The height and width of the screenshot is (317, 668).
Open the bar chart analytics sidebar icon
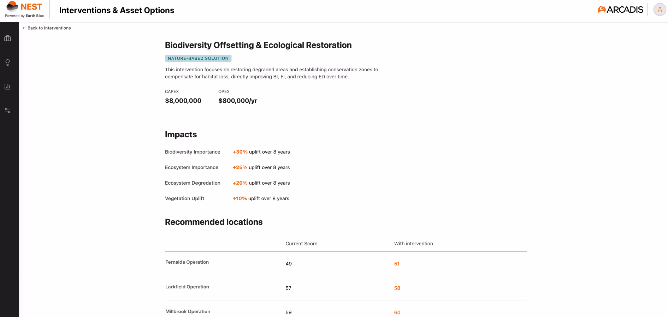pos(7,86)
